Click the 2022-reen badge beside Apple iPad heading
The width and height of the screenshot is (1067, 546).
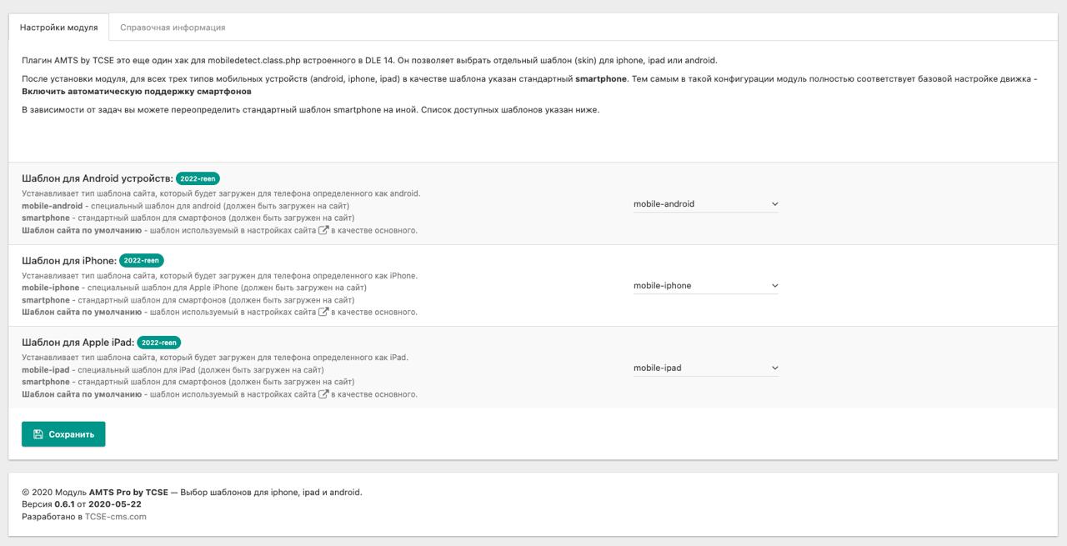[158, 343]
